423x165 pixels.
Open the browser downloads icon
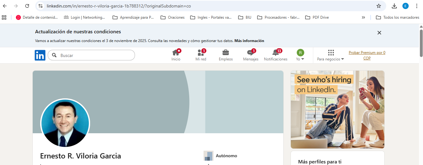click(x=394, y=6)
